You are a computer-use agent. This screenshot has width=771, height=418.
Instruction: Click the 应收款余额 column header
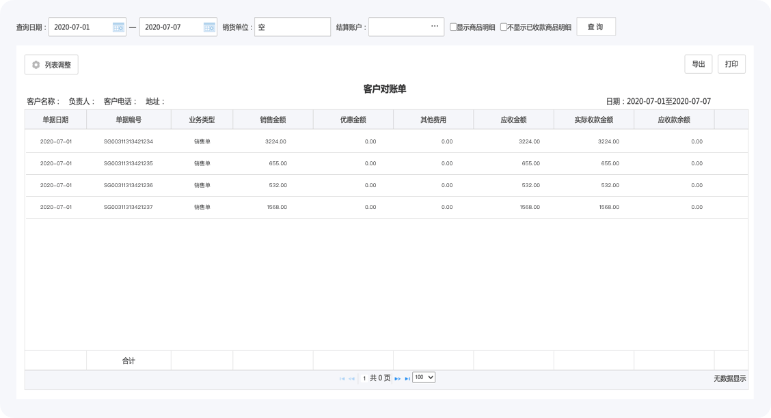[673, 120]
